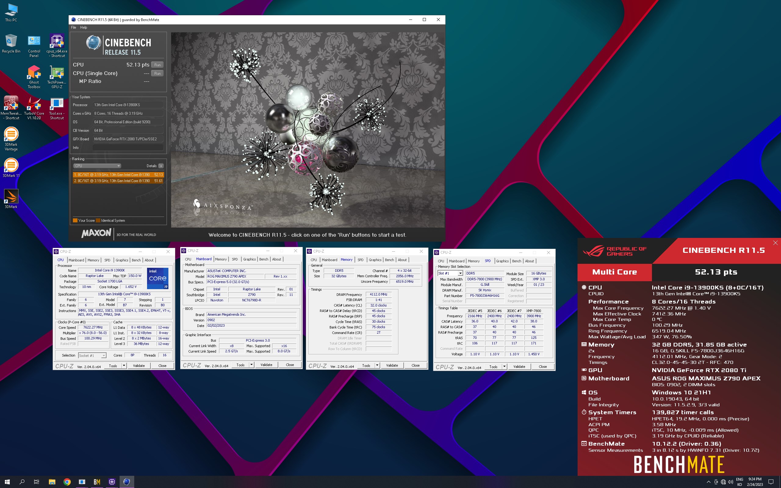Open the MemTweak shortcut icon

11,108
